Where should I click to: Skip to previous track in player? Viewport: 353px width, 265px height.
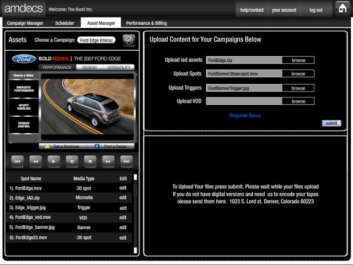tap(18, 161)
